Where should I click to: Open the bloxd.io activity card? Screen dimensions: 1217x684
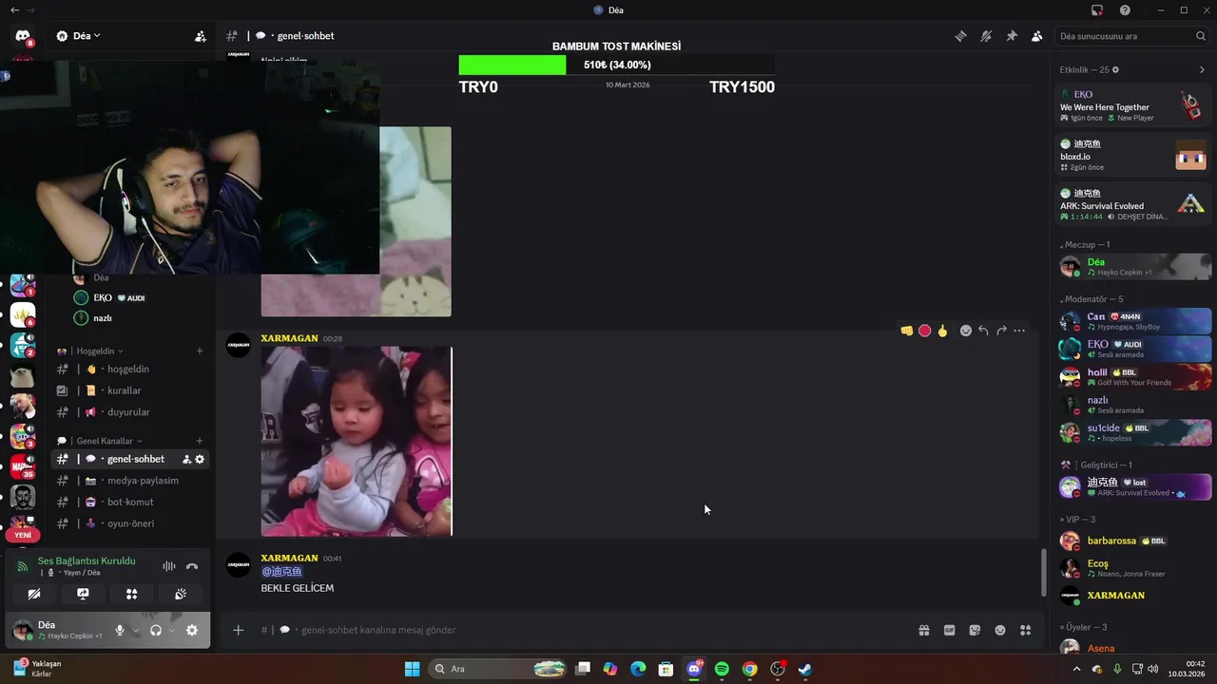(1133, 155)
